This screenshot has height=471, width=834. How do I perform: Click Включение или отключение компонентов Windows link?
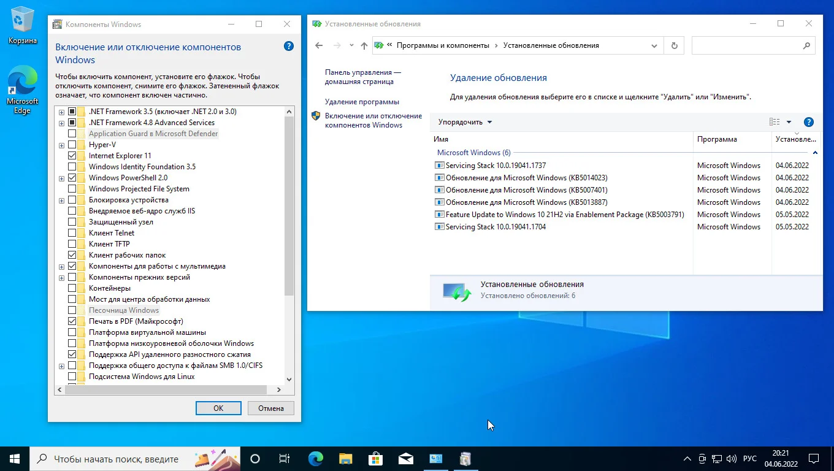[373, 120]
